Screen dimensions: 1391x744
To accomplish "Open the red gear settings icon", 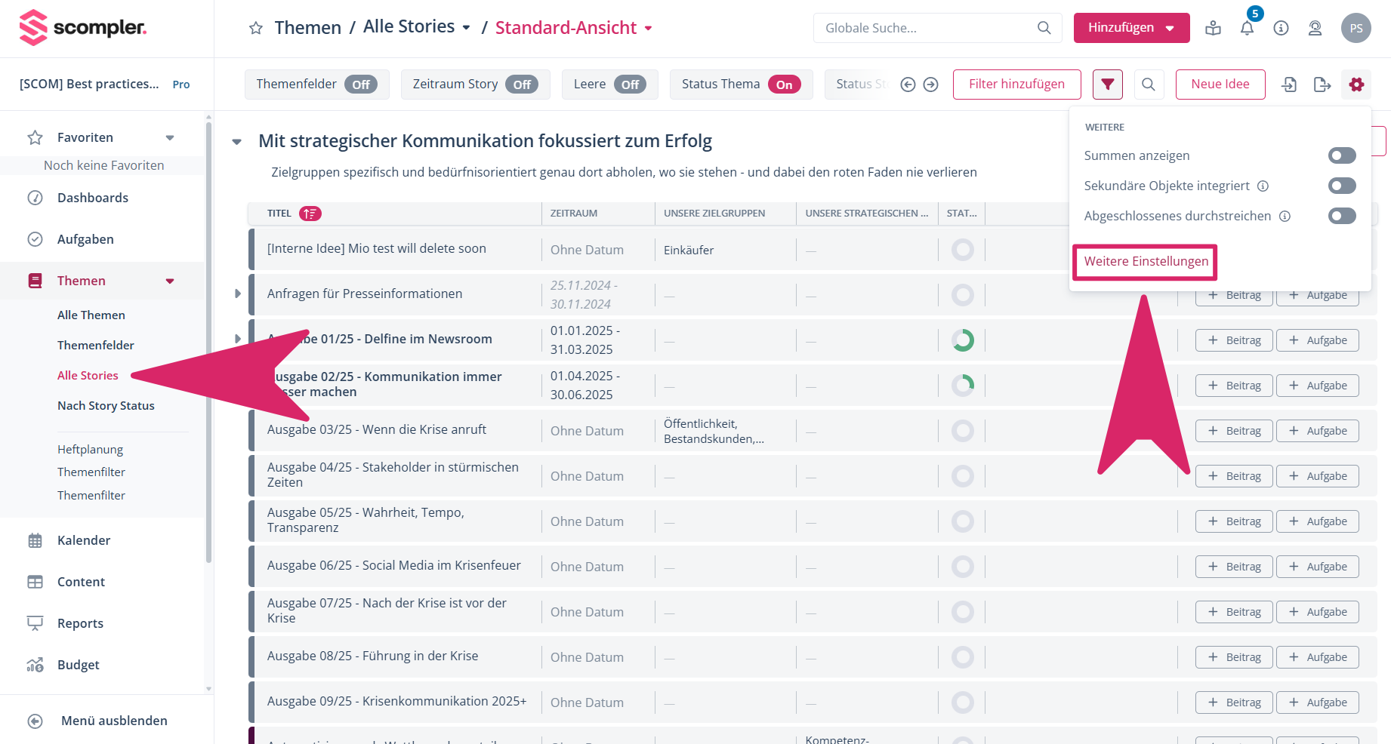I will click(1356, 85).
